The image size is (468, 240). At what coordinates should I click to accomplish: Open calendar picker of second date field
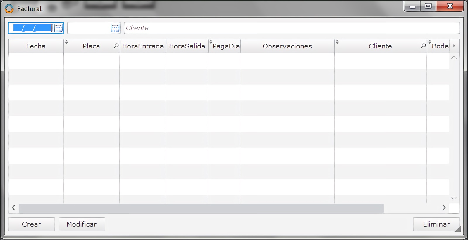115,28
